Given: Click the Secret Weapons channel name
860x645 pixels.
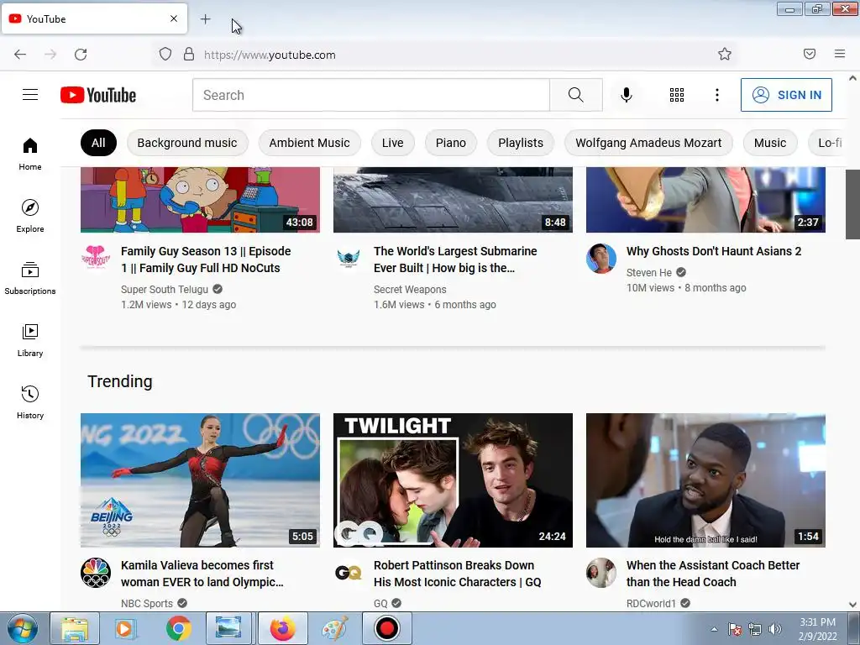Looking at the screenshot, I should tap(410, 290).
